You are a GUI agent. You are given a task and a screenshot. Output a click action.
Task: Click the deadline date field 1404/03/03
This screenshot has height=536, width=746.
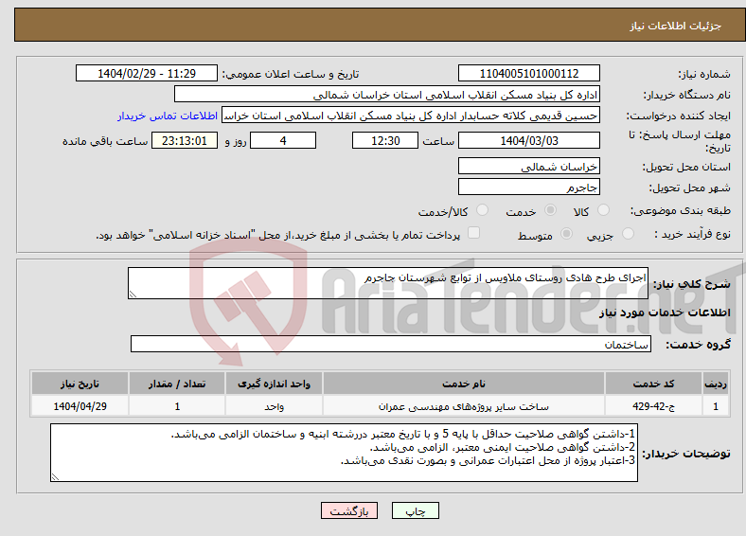[528, 140]
